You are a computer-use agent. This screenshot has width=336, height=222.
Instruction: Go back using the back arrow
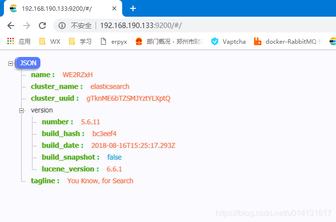[x=11, y=26]
